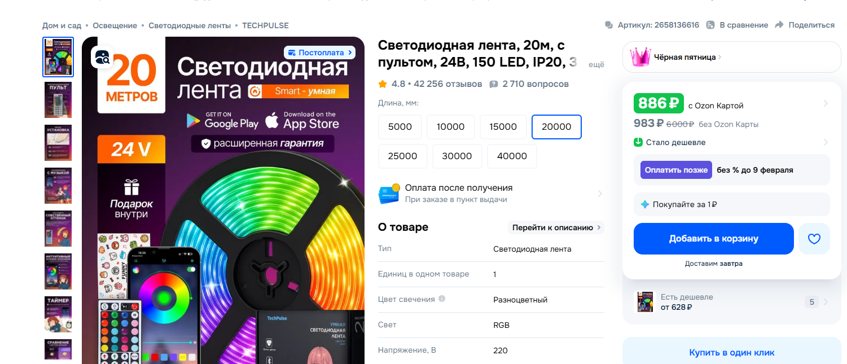Screen dimensions: 847x364
Task: Select the ПУЛЬТ product thumbnail
Action: point(58,100)
